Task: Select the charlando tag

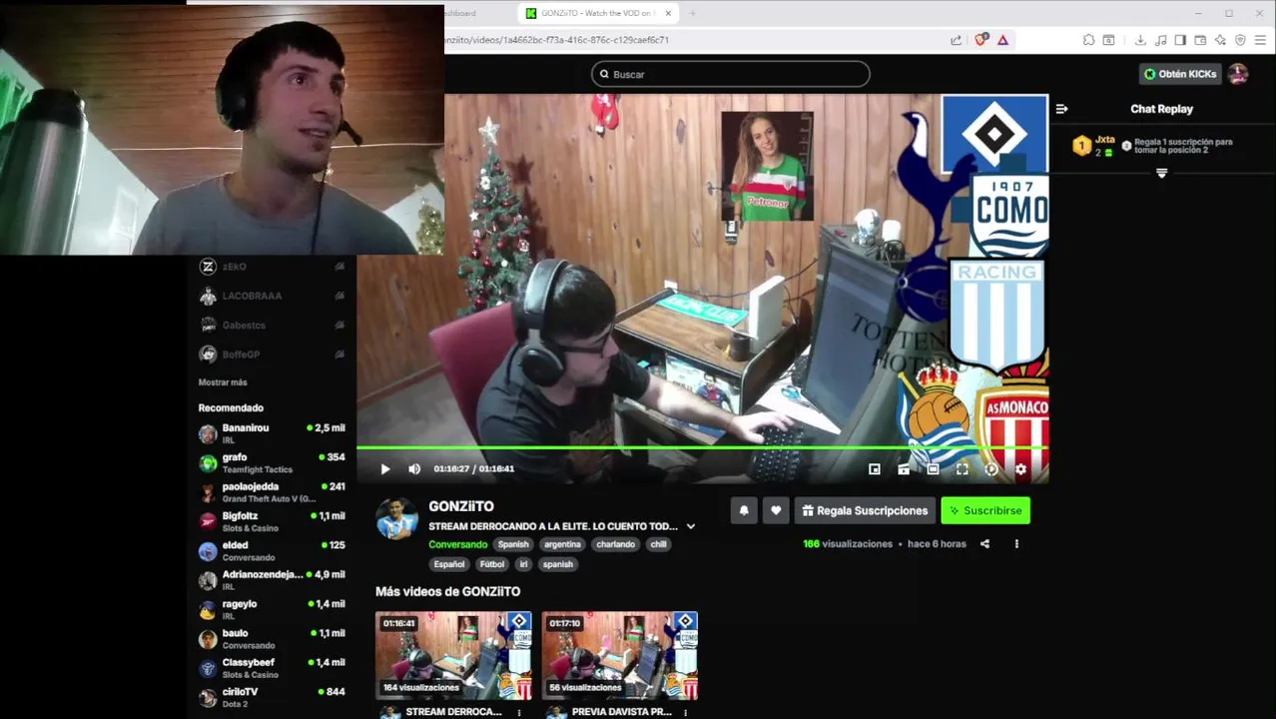Action: coord(615,544)
